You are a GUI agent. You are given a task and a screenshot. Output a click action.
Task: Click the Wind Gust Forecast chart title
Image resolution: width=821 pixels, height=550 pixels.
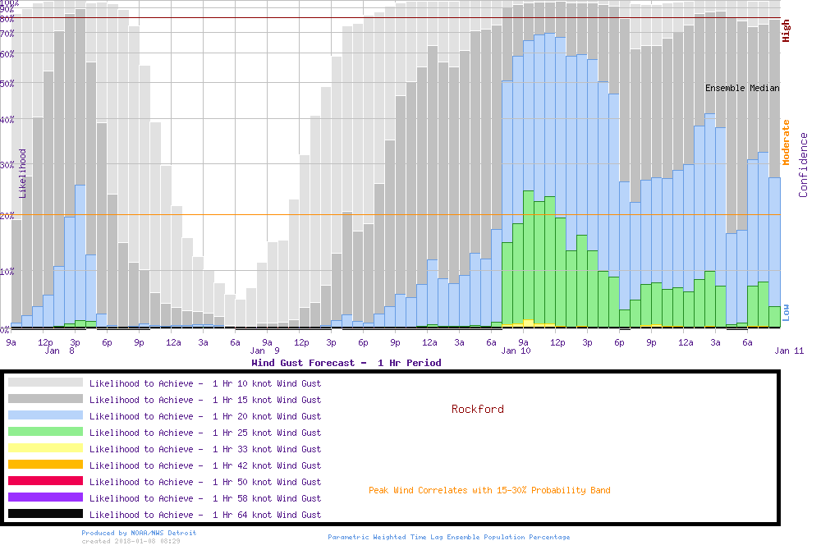coord(346,363)
